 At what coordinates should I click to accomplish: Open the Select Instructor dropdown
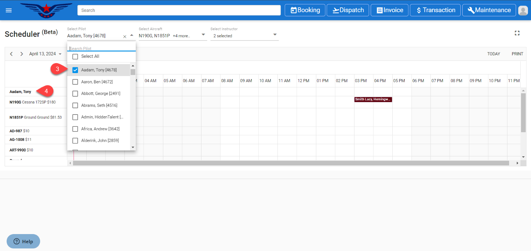(x=274, y=35)
